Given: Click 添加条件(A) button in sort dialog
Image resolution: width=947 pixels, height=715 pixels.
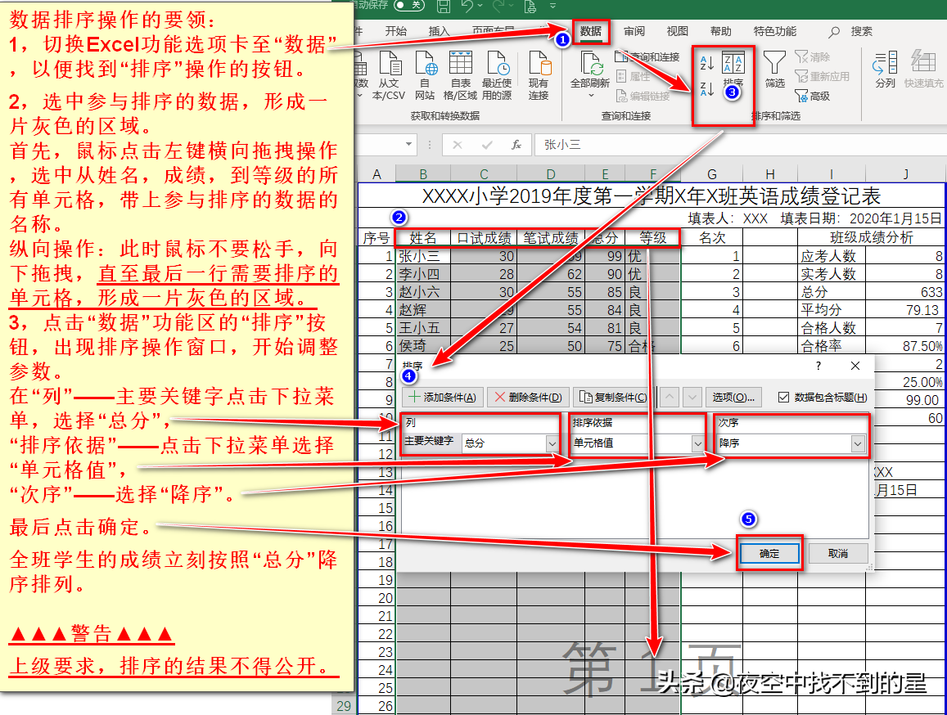Looking at the screenshot, I should click(x=443, y=397).
